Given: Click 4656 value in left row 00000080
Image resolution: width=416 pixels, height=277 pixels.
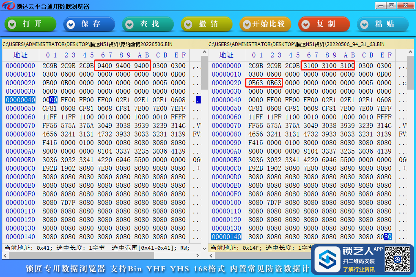Looking at the screenshot, I should click(x=50, y=134).
